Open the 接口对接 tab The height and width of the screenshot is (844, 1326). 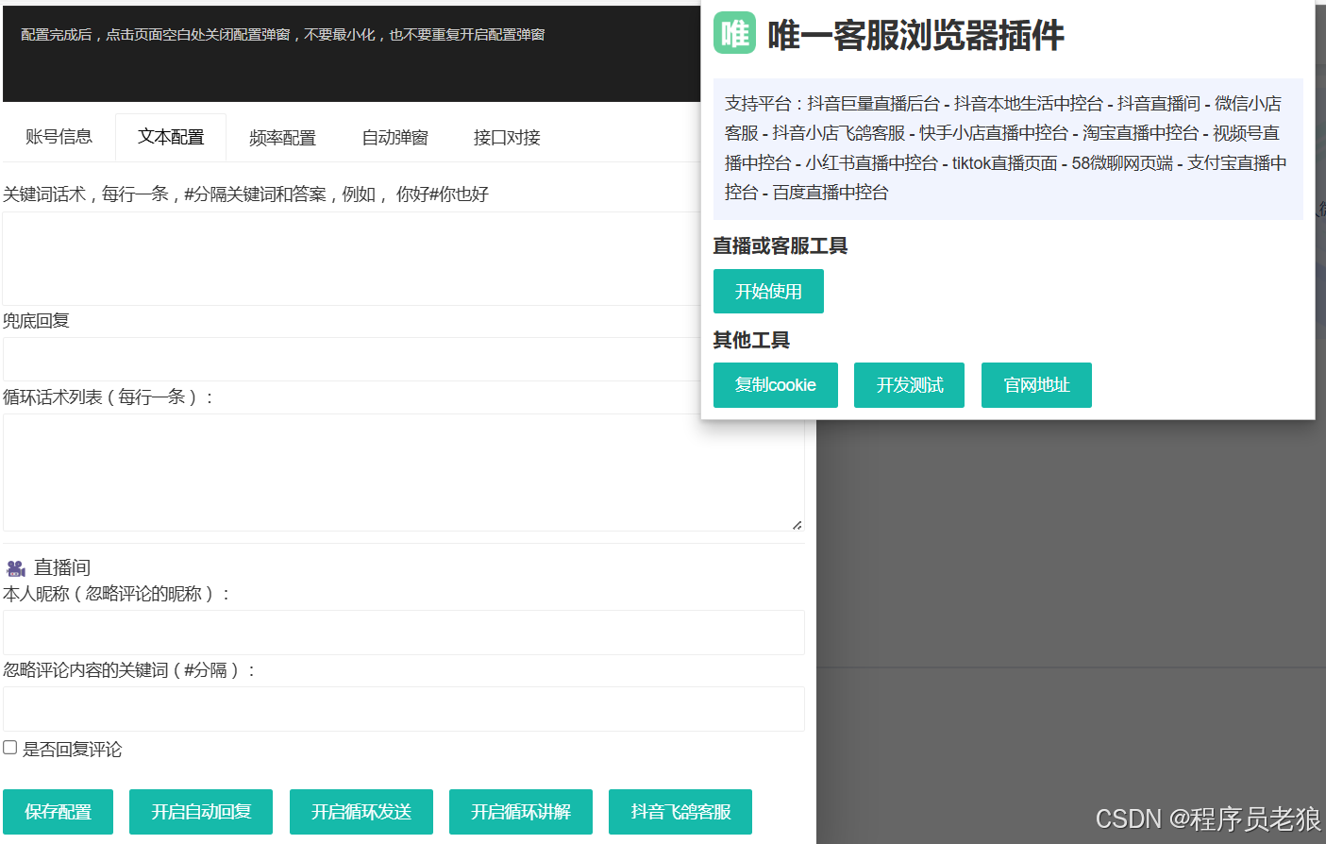pos(507,138)
